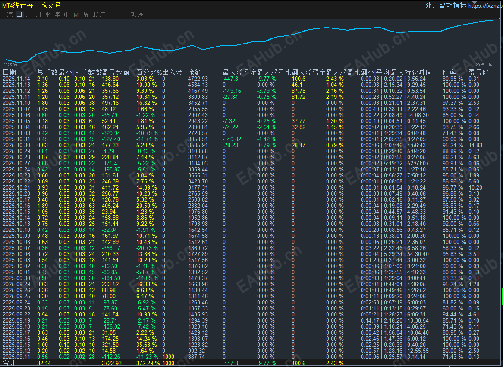The width and height of the screenshot is (503, 367).
Task: Open the 账户 account tab
Action: 99,15
